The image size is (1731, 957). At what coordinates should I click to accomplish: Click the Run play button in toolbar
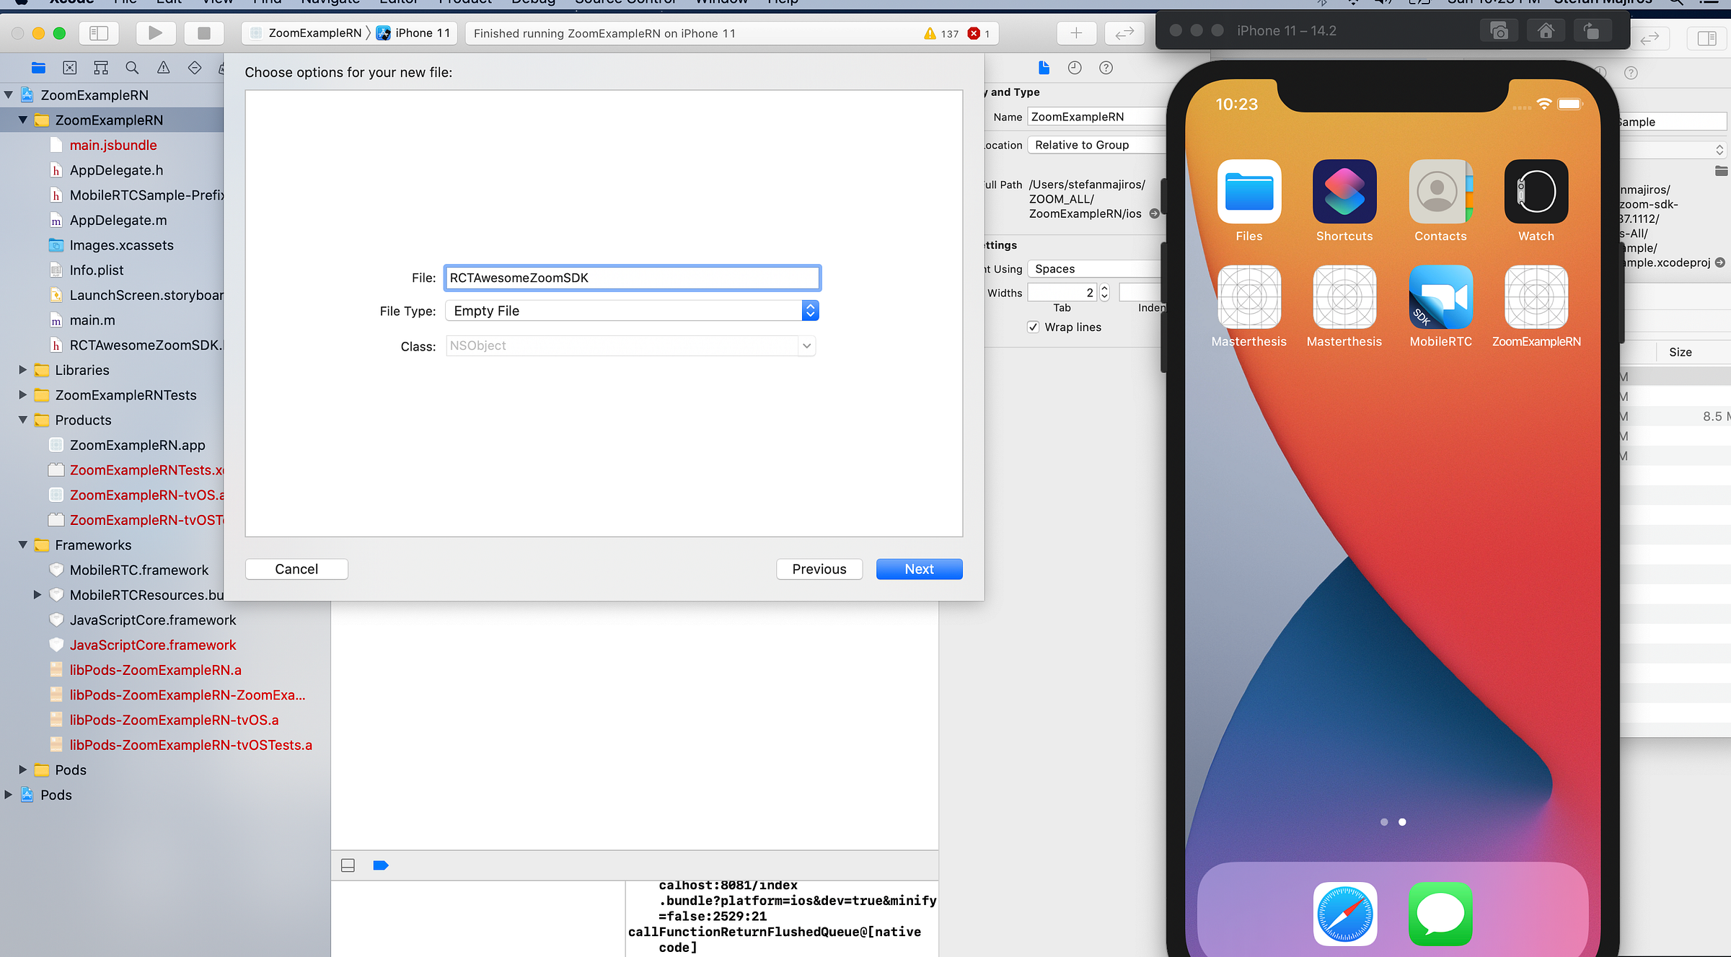click(x=155, y=33)
